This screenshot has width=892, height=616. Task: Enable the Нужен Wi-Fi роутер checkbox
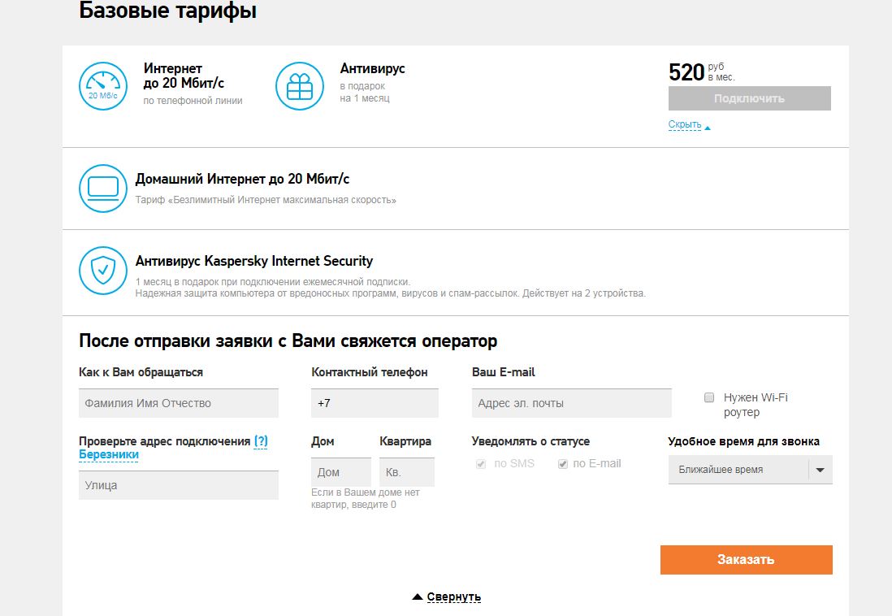(x=709, y=397)
